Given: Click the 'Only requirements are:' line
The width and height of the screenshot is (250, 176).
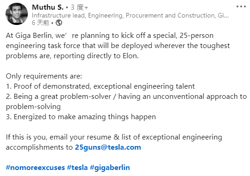Looking at the screenshot, I should pos(44,76).
